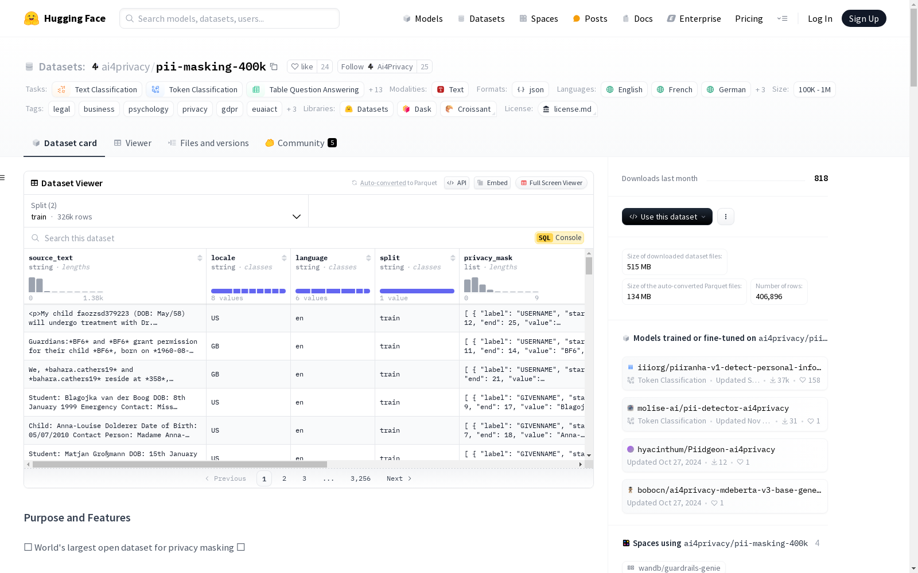Filter by the Dask library tag
Image resolution: width=918 pixels, height=573 pixels.
417,109
